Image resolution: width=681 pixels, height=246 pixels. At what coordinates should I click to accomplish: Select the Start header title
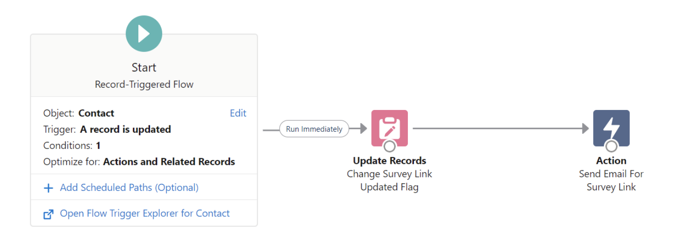pos(144,67)
